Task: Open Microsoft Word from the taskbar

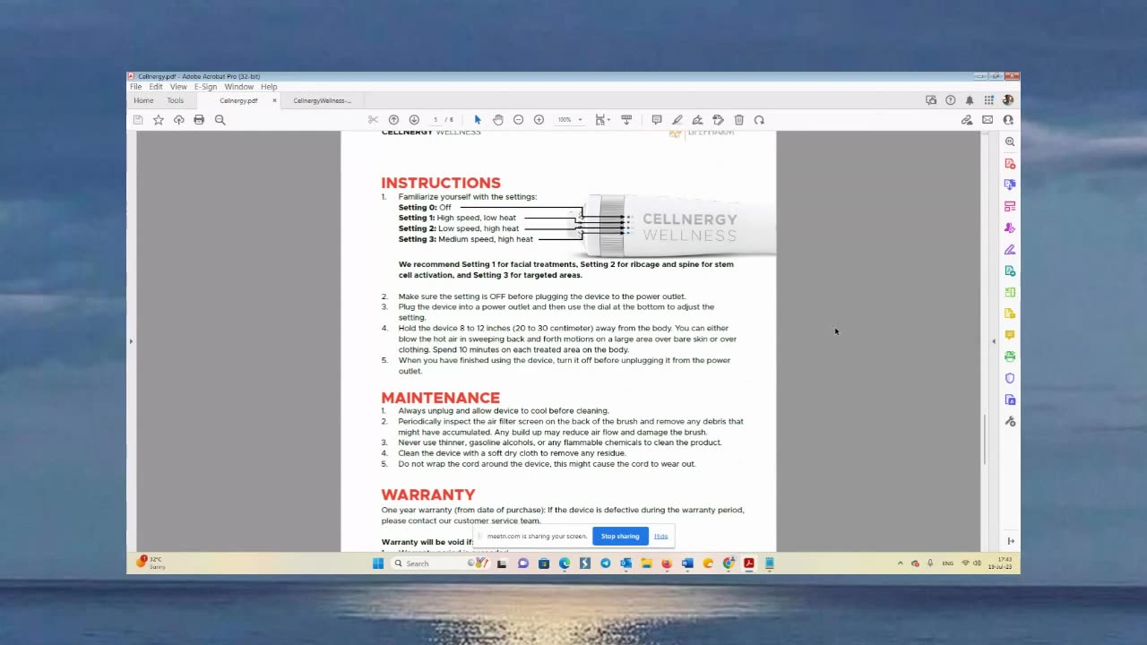Action: click(687, 563)
